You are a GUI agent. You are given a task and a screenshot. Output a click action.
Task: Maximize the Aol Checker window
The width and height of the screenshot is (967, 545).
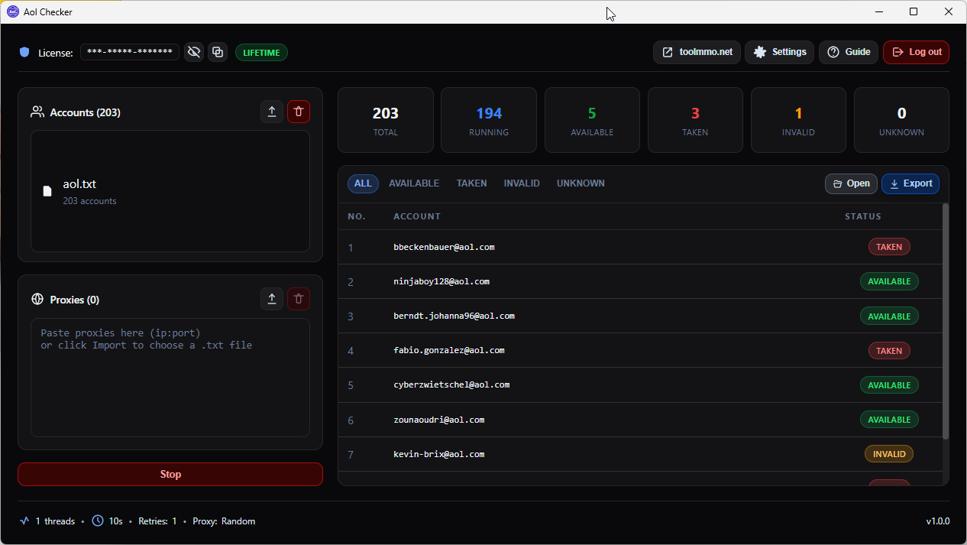pyautogui.click(x=914, y=11)
